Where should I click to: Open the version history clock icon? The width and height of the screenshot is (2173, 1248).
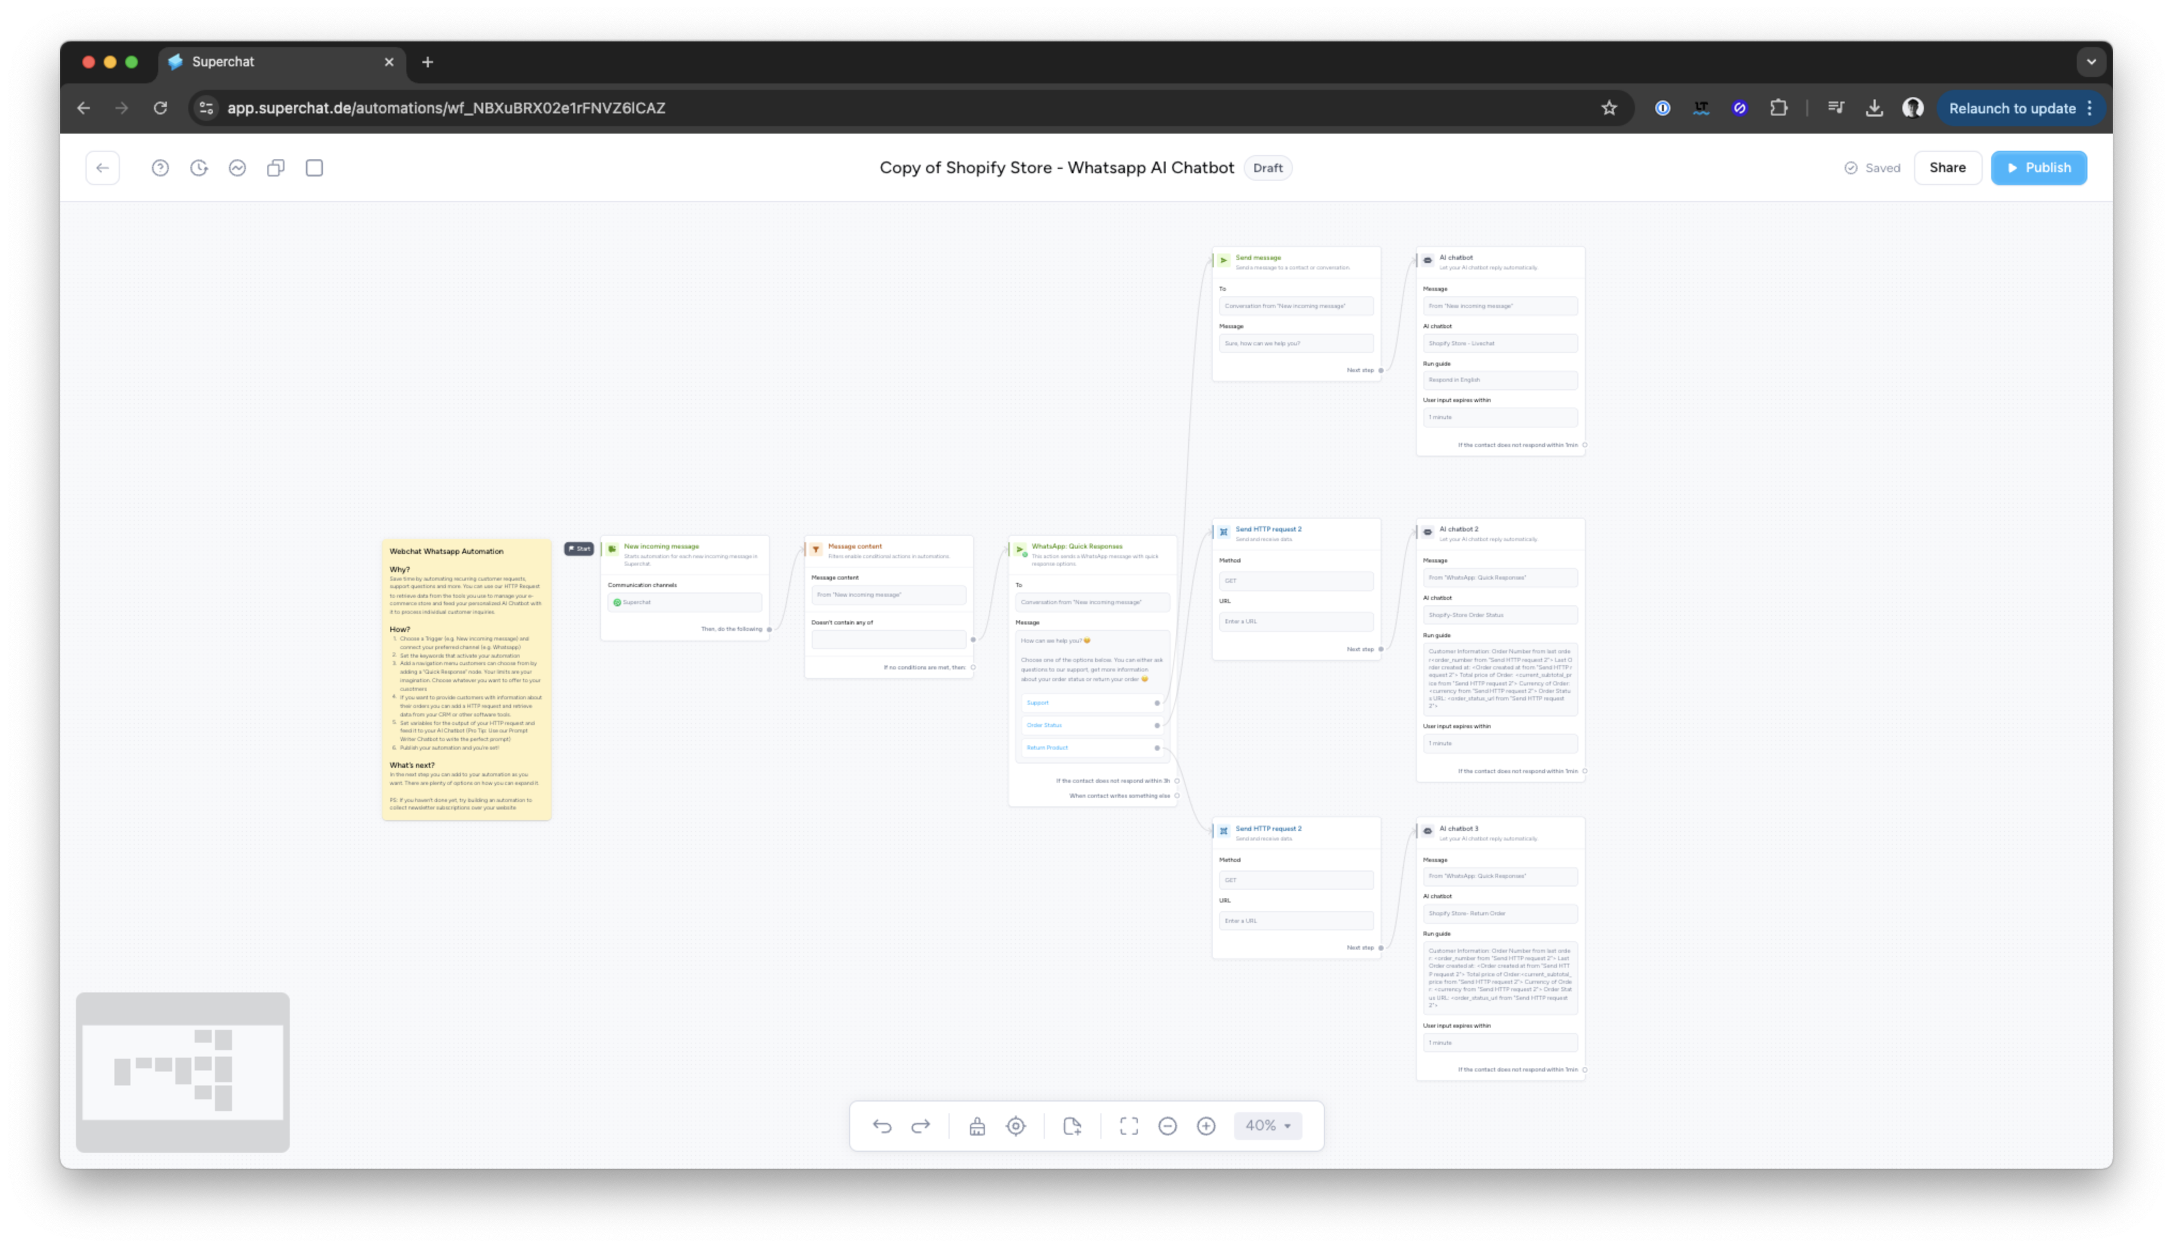pyautogui.click(x=199, y=168)
